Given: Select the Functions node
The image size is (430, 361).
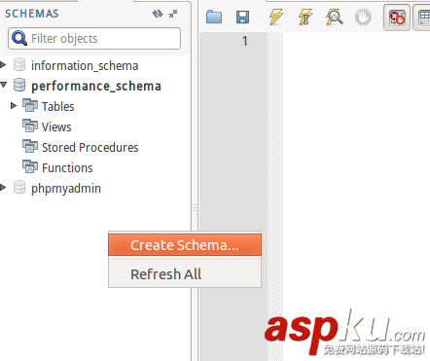Looking at the screenshot, I should pyautogui.click(x=67, y=168).
